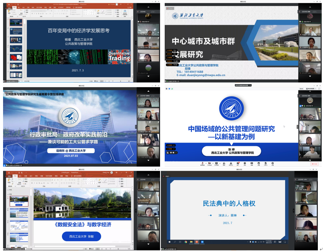
Task: Open the Chat icon with red badge
Action: [238, 164]
